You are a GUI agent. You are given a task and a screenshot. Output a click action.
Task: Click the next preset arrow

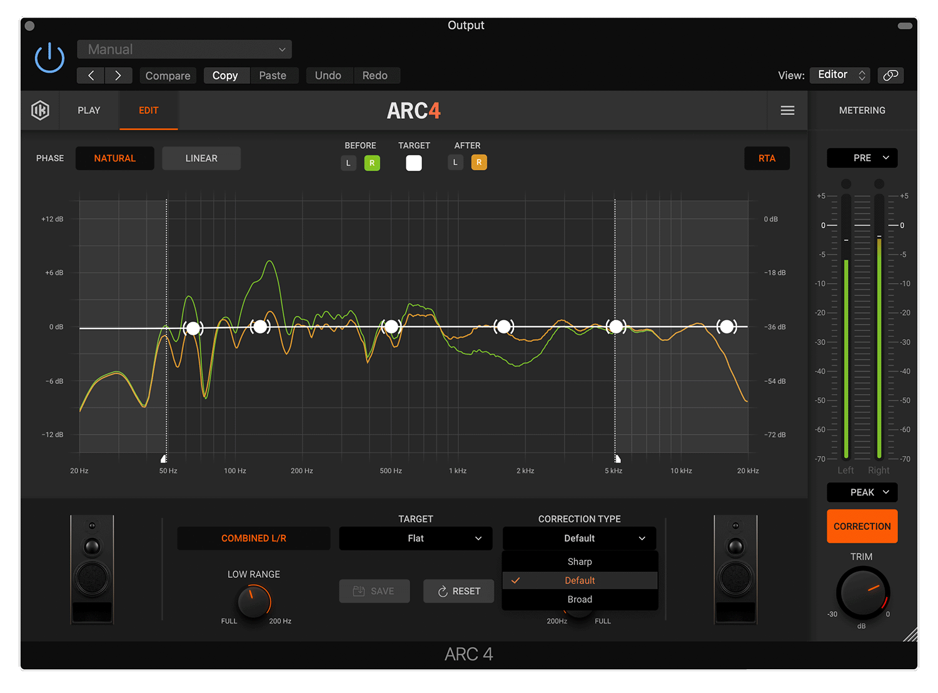tap(118, 75)
